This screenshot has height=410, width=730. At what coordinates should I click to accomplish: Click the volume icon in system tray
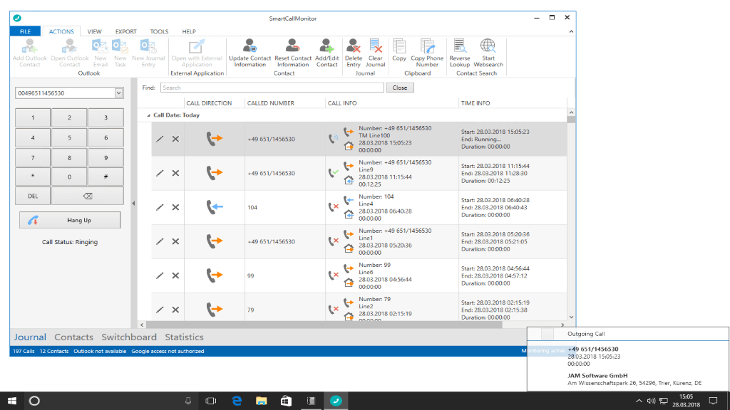pos(651,401)
